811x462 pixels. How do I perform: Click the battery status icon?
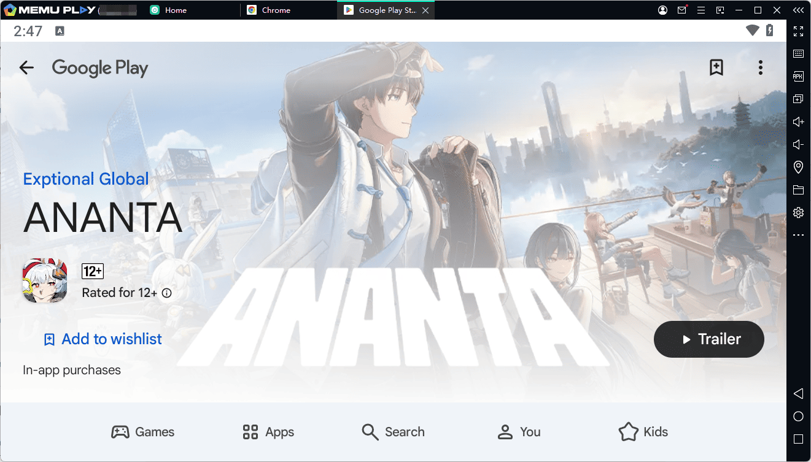point(769,31)
